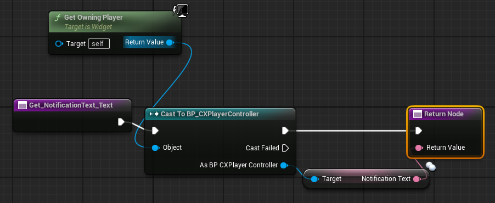Click the Notification Text output pin
Screen dimensions: 495x203
pyautogui.click(x=417, y=179)
